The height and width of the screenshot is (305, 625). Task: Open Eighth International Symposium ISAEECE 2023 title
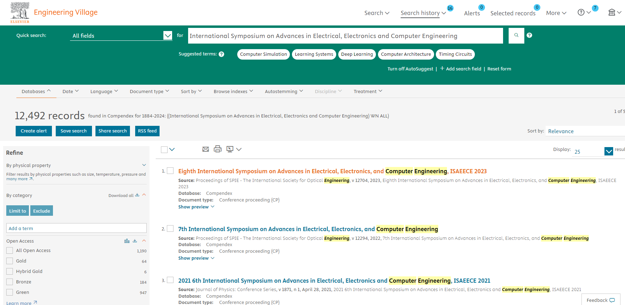coord(332,171)
